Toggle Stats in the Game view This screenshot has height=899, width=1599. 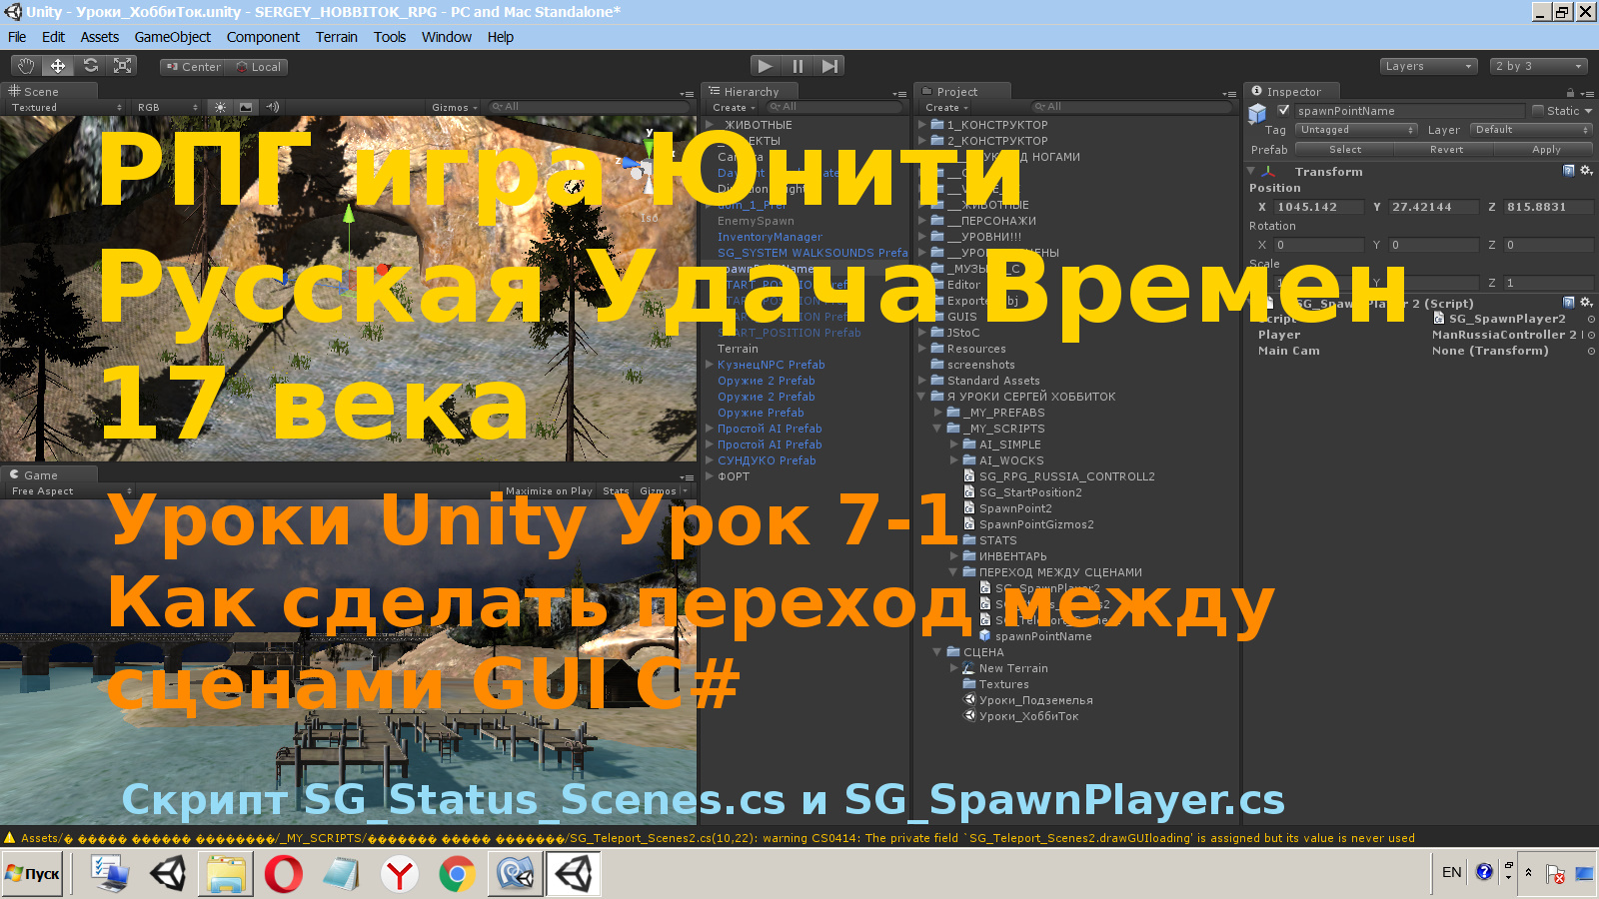pos(616,490)
